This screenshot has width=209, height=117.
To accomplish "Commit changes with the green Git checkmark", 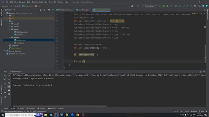I will pos(184,6).
